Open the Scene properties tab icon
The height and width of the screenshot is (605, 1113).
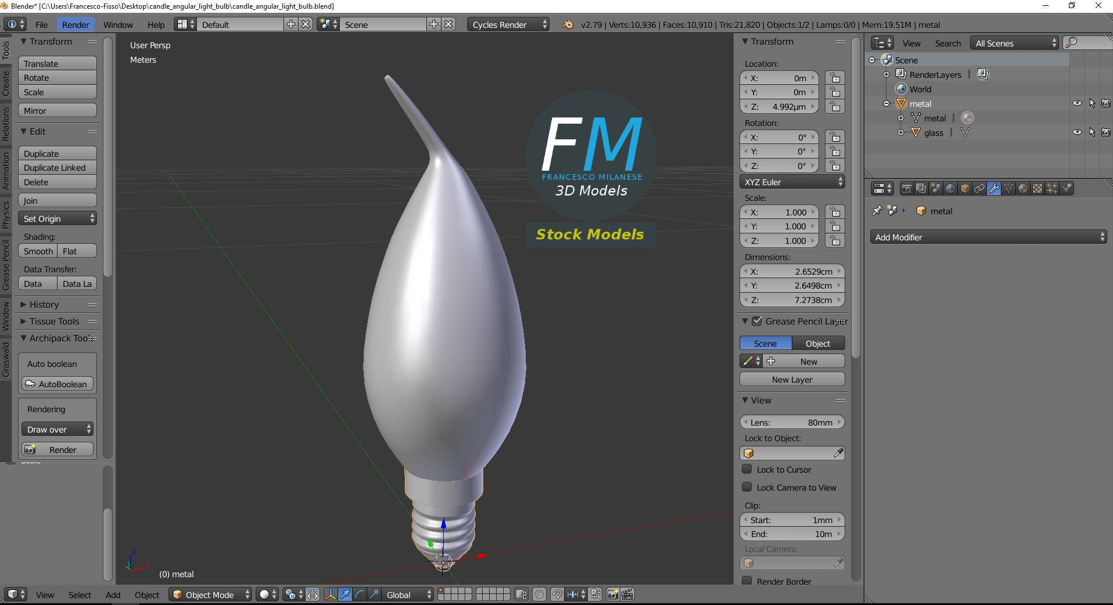[x=935, y=189]
